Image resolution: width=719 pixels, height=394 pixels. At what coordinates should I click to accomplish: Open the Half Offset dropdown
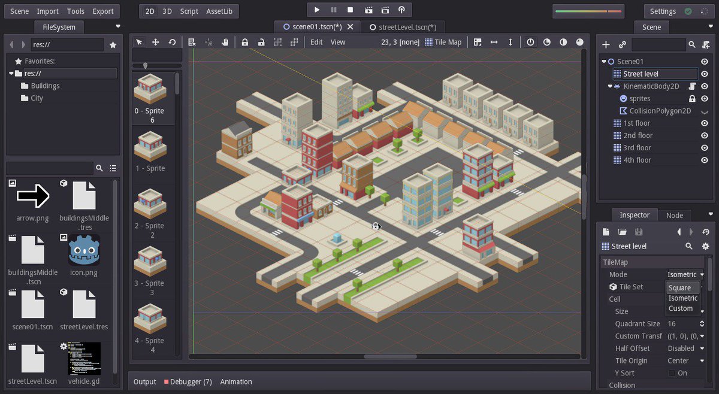click(x=685, y=348)
